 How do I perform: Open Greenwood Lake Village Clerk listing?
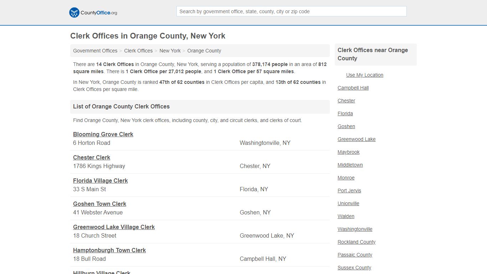pos(114,227)
